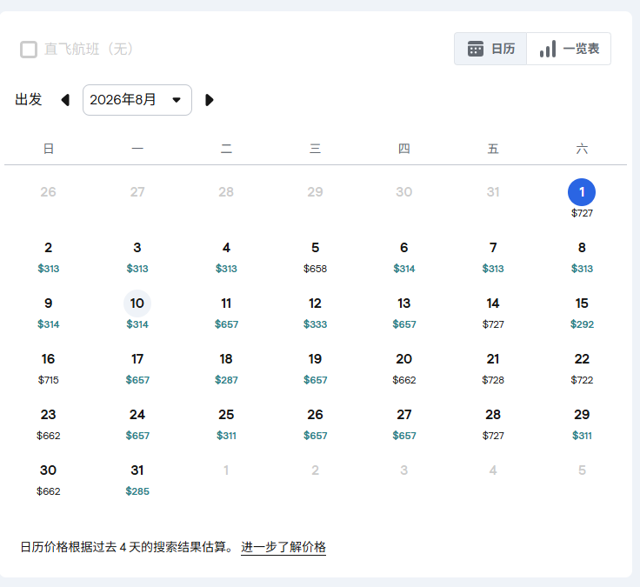Select August 25 with $311 fare
The height and width of the screenshot is (587, 640).
(226, 423)
